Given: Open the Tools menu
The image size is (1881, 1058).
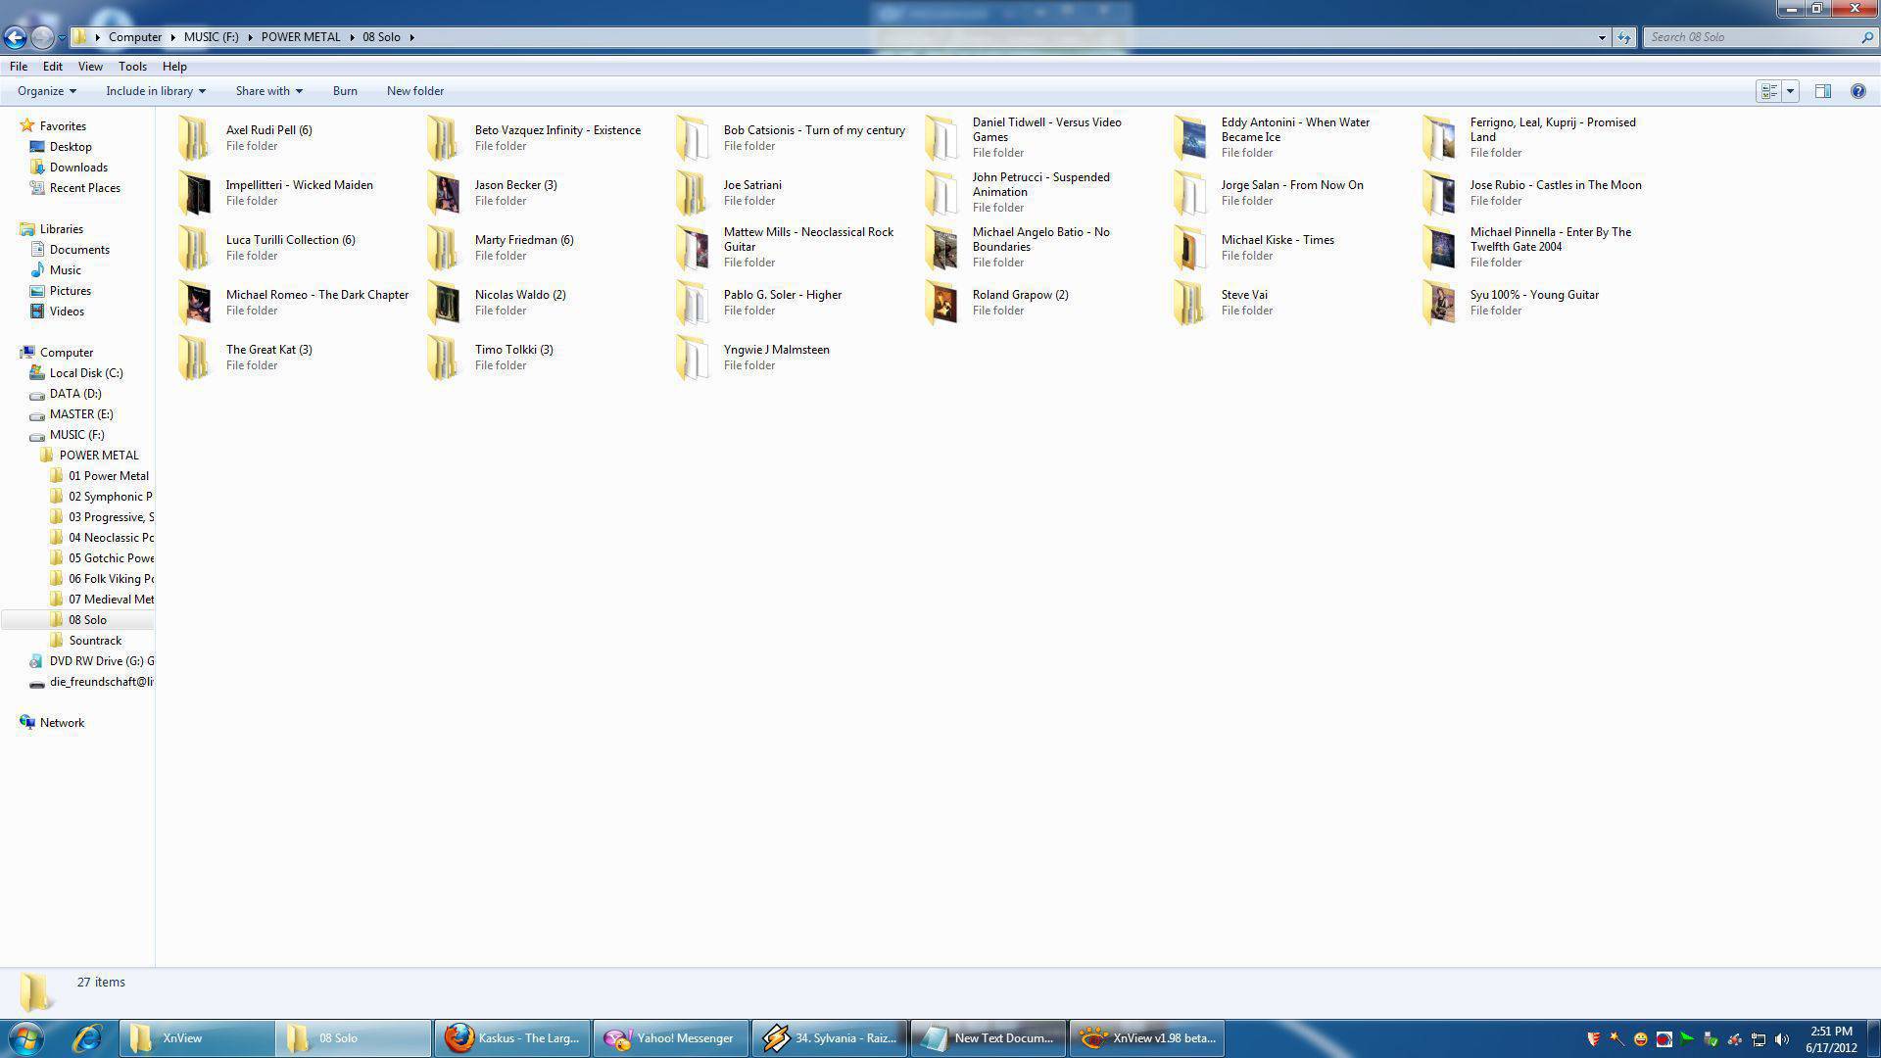Looking at the screenshot, I should point(132,67).
